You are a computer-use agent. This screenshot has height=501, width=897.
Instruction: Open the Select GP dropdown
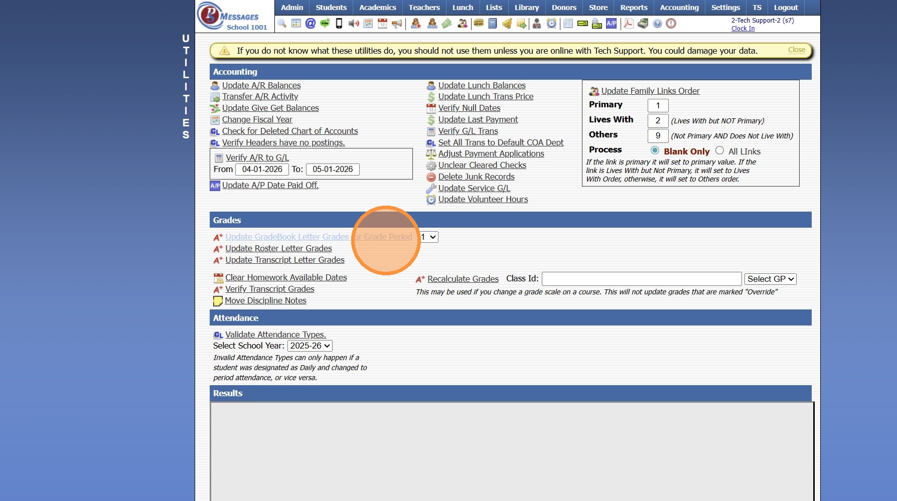click(x=771, y=279)
